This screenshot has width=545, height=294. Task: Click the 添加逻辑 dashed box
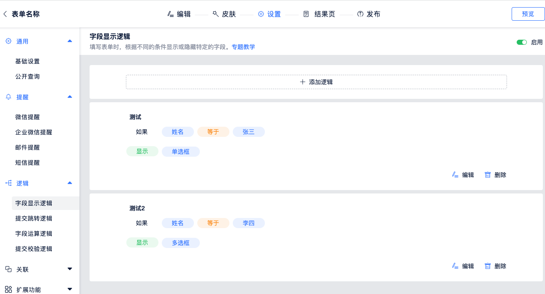(316, 82)
